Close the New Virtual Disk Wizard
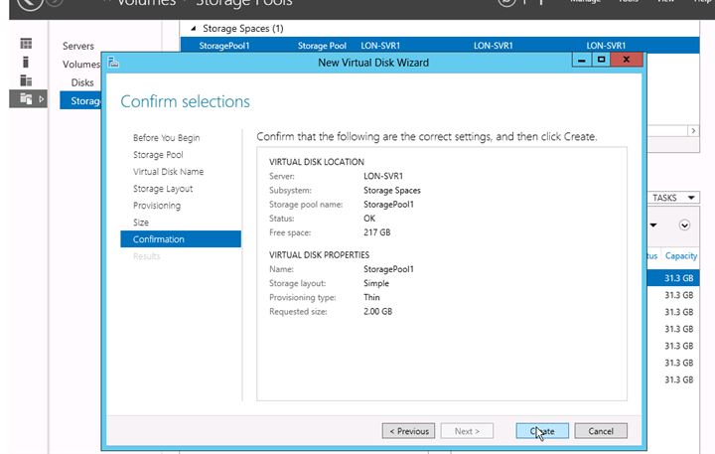This screenshot has width=715, height=454. [626, 61]
